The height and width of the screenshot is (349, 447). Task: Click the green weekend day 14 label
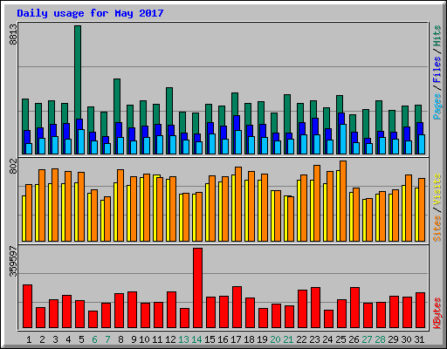(196, 339)
